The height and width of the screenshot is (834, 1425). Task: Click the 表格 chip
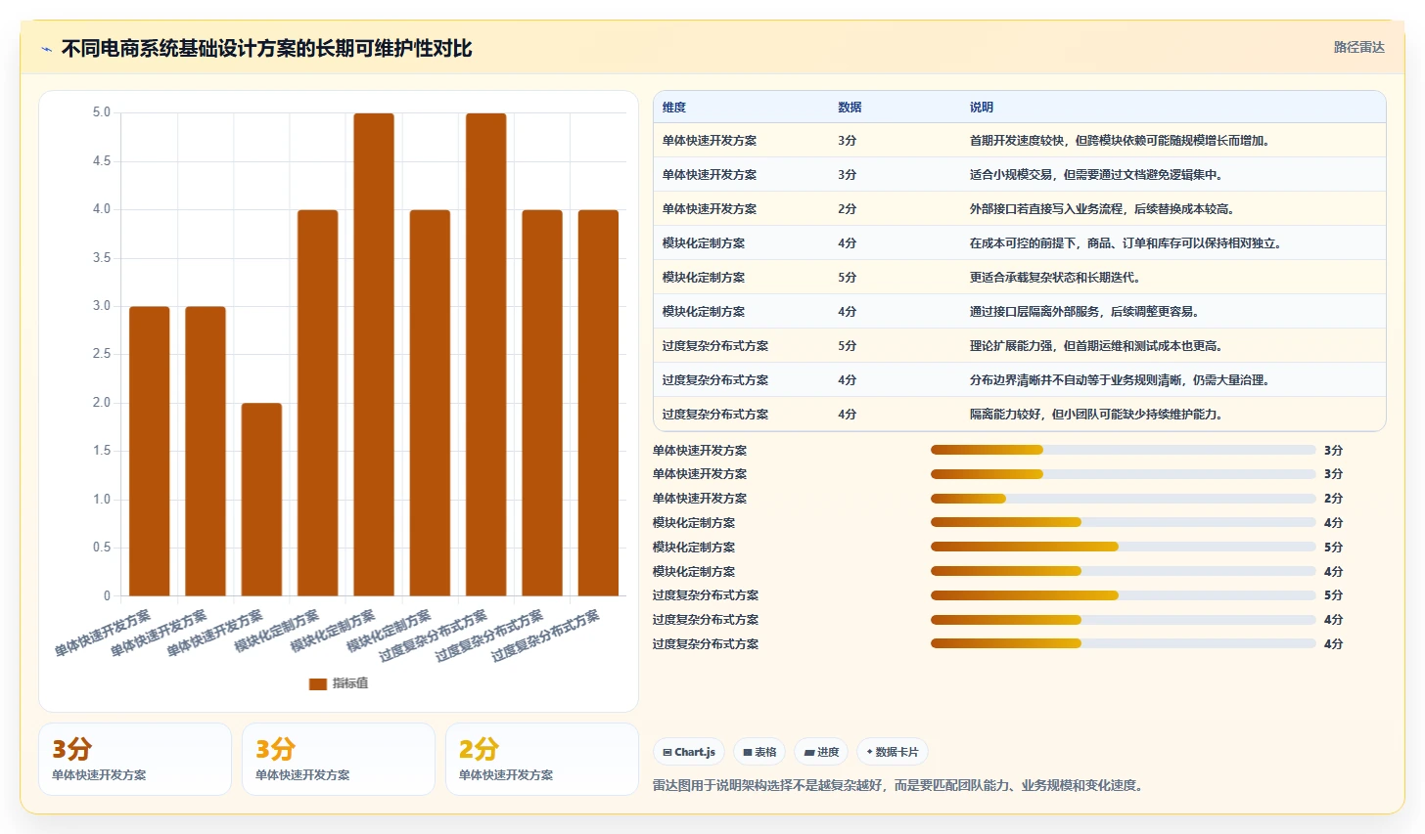pos(759,752)
